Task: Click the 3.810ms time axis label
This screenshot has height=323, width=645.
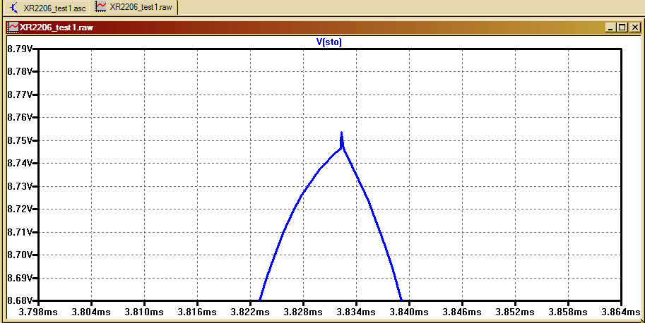Action: pos(144,312)
